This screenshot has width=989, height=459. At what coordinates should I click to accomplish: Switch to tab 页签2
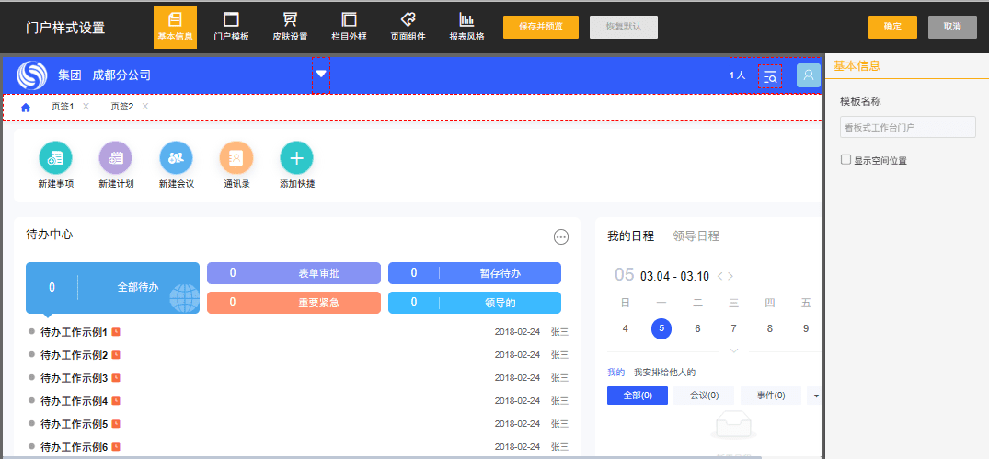click(122, 107)
